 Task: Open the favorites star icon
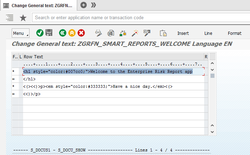[23, 17]
